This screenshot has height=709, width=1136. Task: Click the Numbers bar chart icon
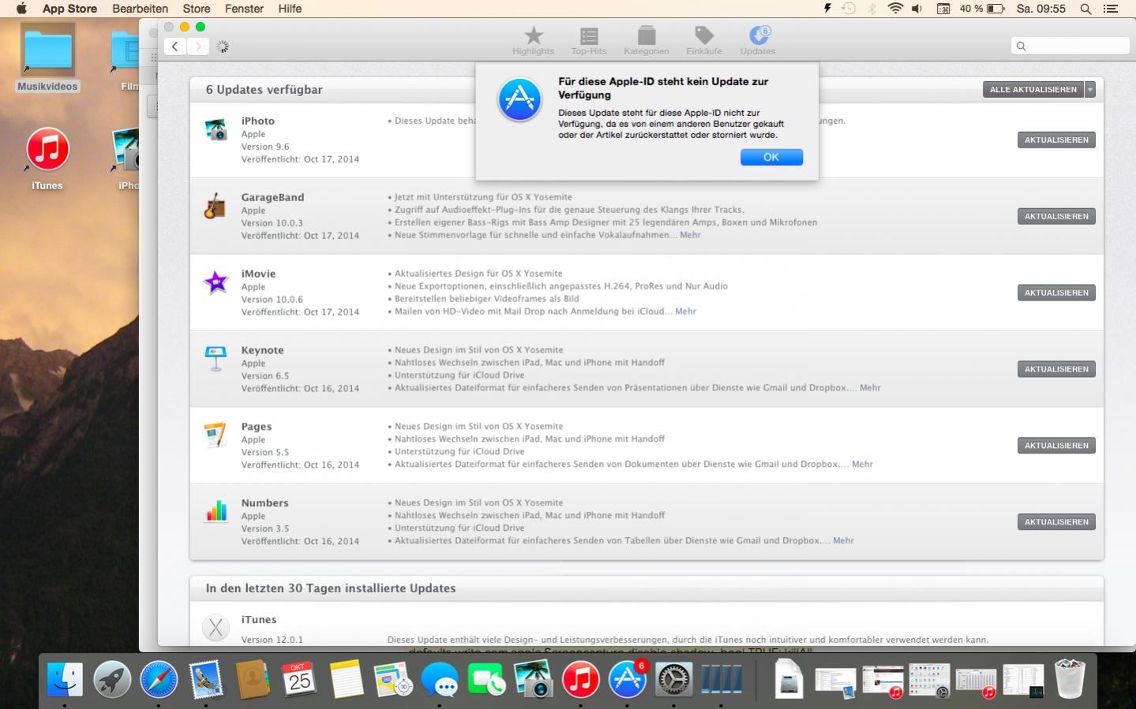[x=216, y=511]
